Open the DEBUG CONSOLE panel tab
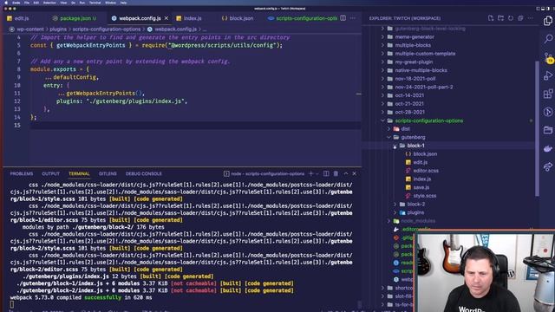The image size is (555, 312). 143,173
